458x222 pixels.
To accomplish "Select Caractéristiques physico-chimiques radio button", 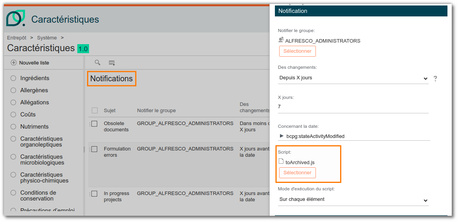I will (x=13, y=175).
